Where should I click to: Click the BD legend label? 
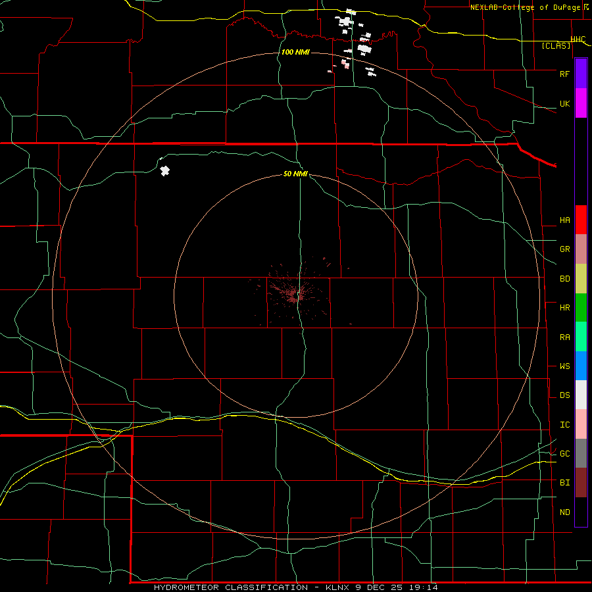(x=564, y=279)
